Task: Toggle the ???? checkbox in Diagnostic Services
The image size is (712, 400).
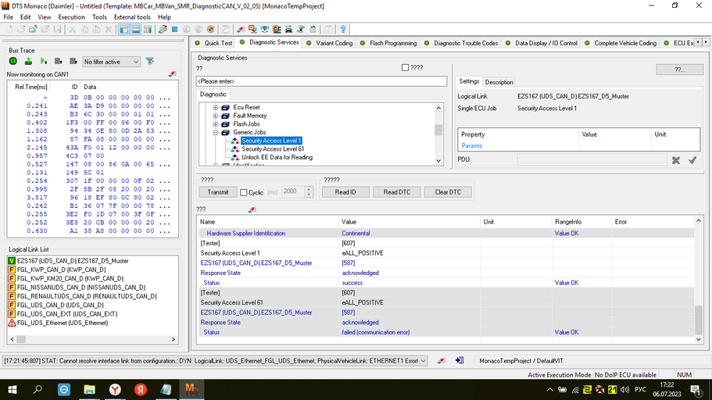Action: pyautogui.click(x=405, y=68)
